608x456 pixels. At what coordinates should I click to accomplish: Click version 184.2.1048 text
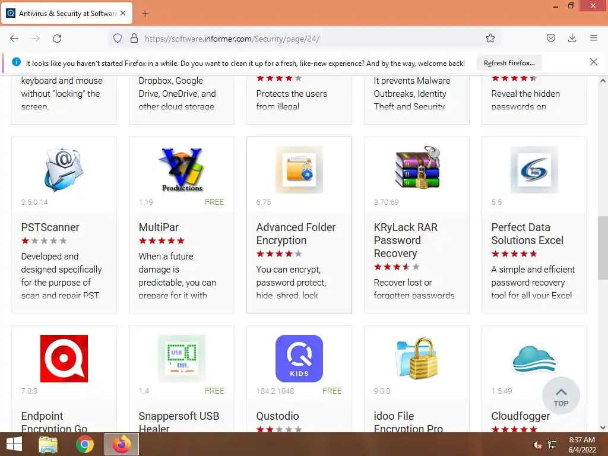pyautogui.click(x=275, y=391)
